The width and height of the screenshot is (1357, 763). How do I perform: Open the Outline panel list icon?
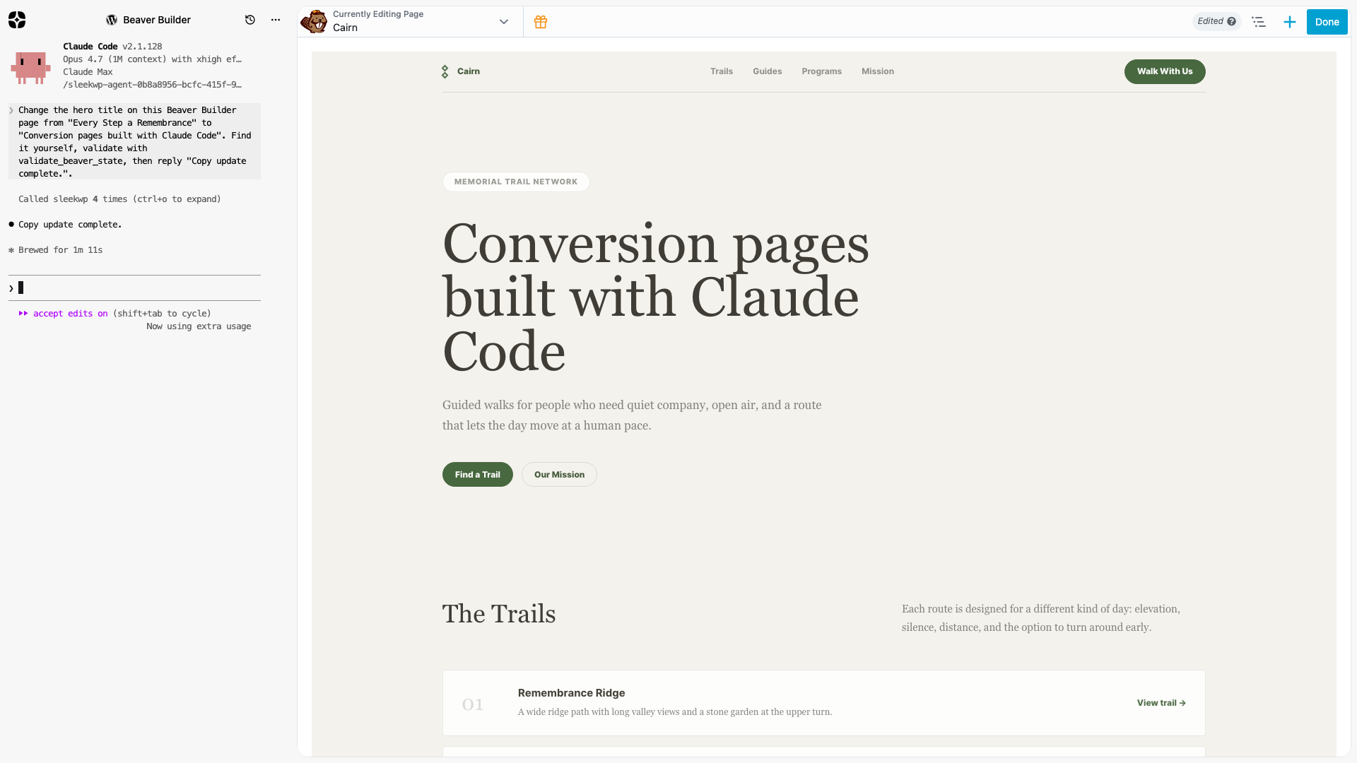point(1259,22)
